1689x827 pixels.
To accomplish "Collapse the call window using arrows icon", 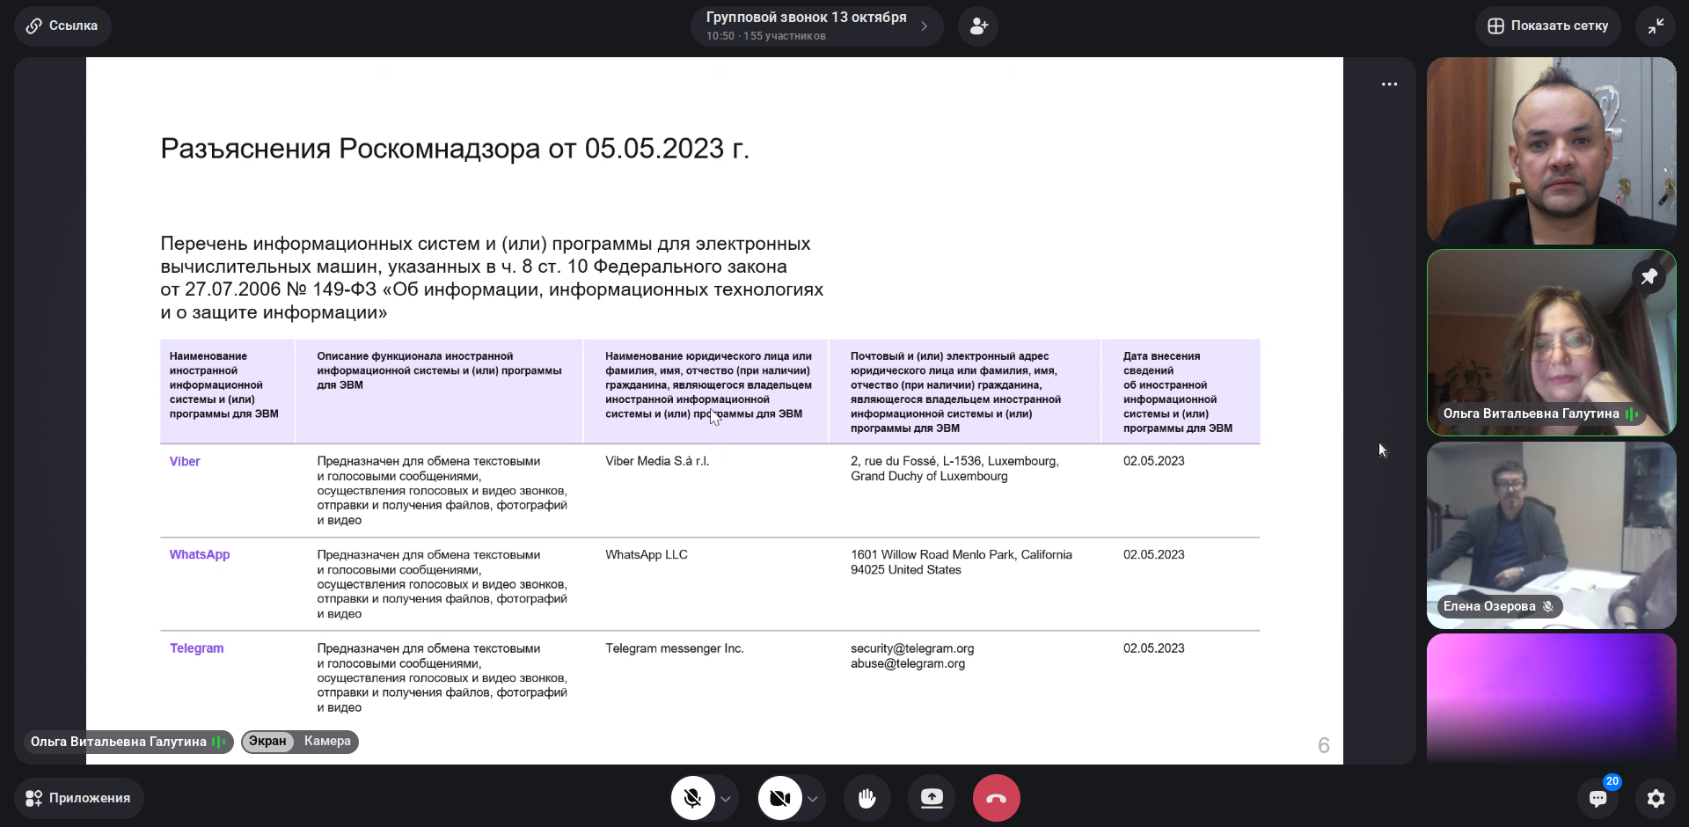I will 1656,26.
